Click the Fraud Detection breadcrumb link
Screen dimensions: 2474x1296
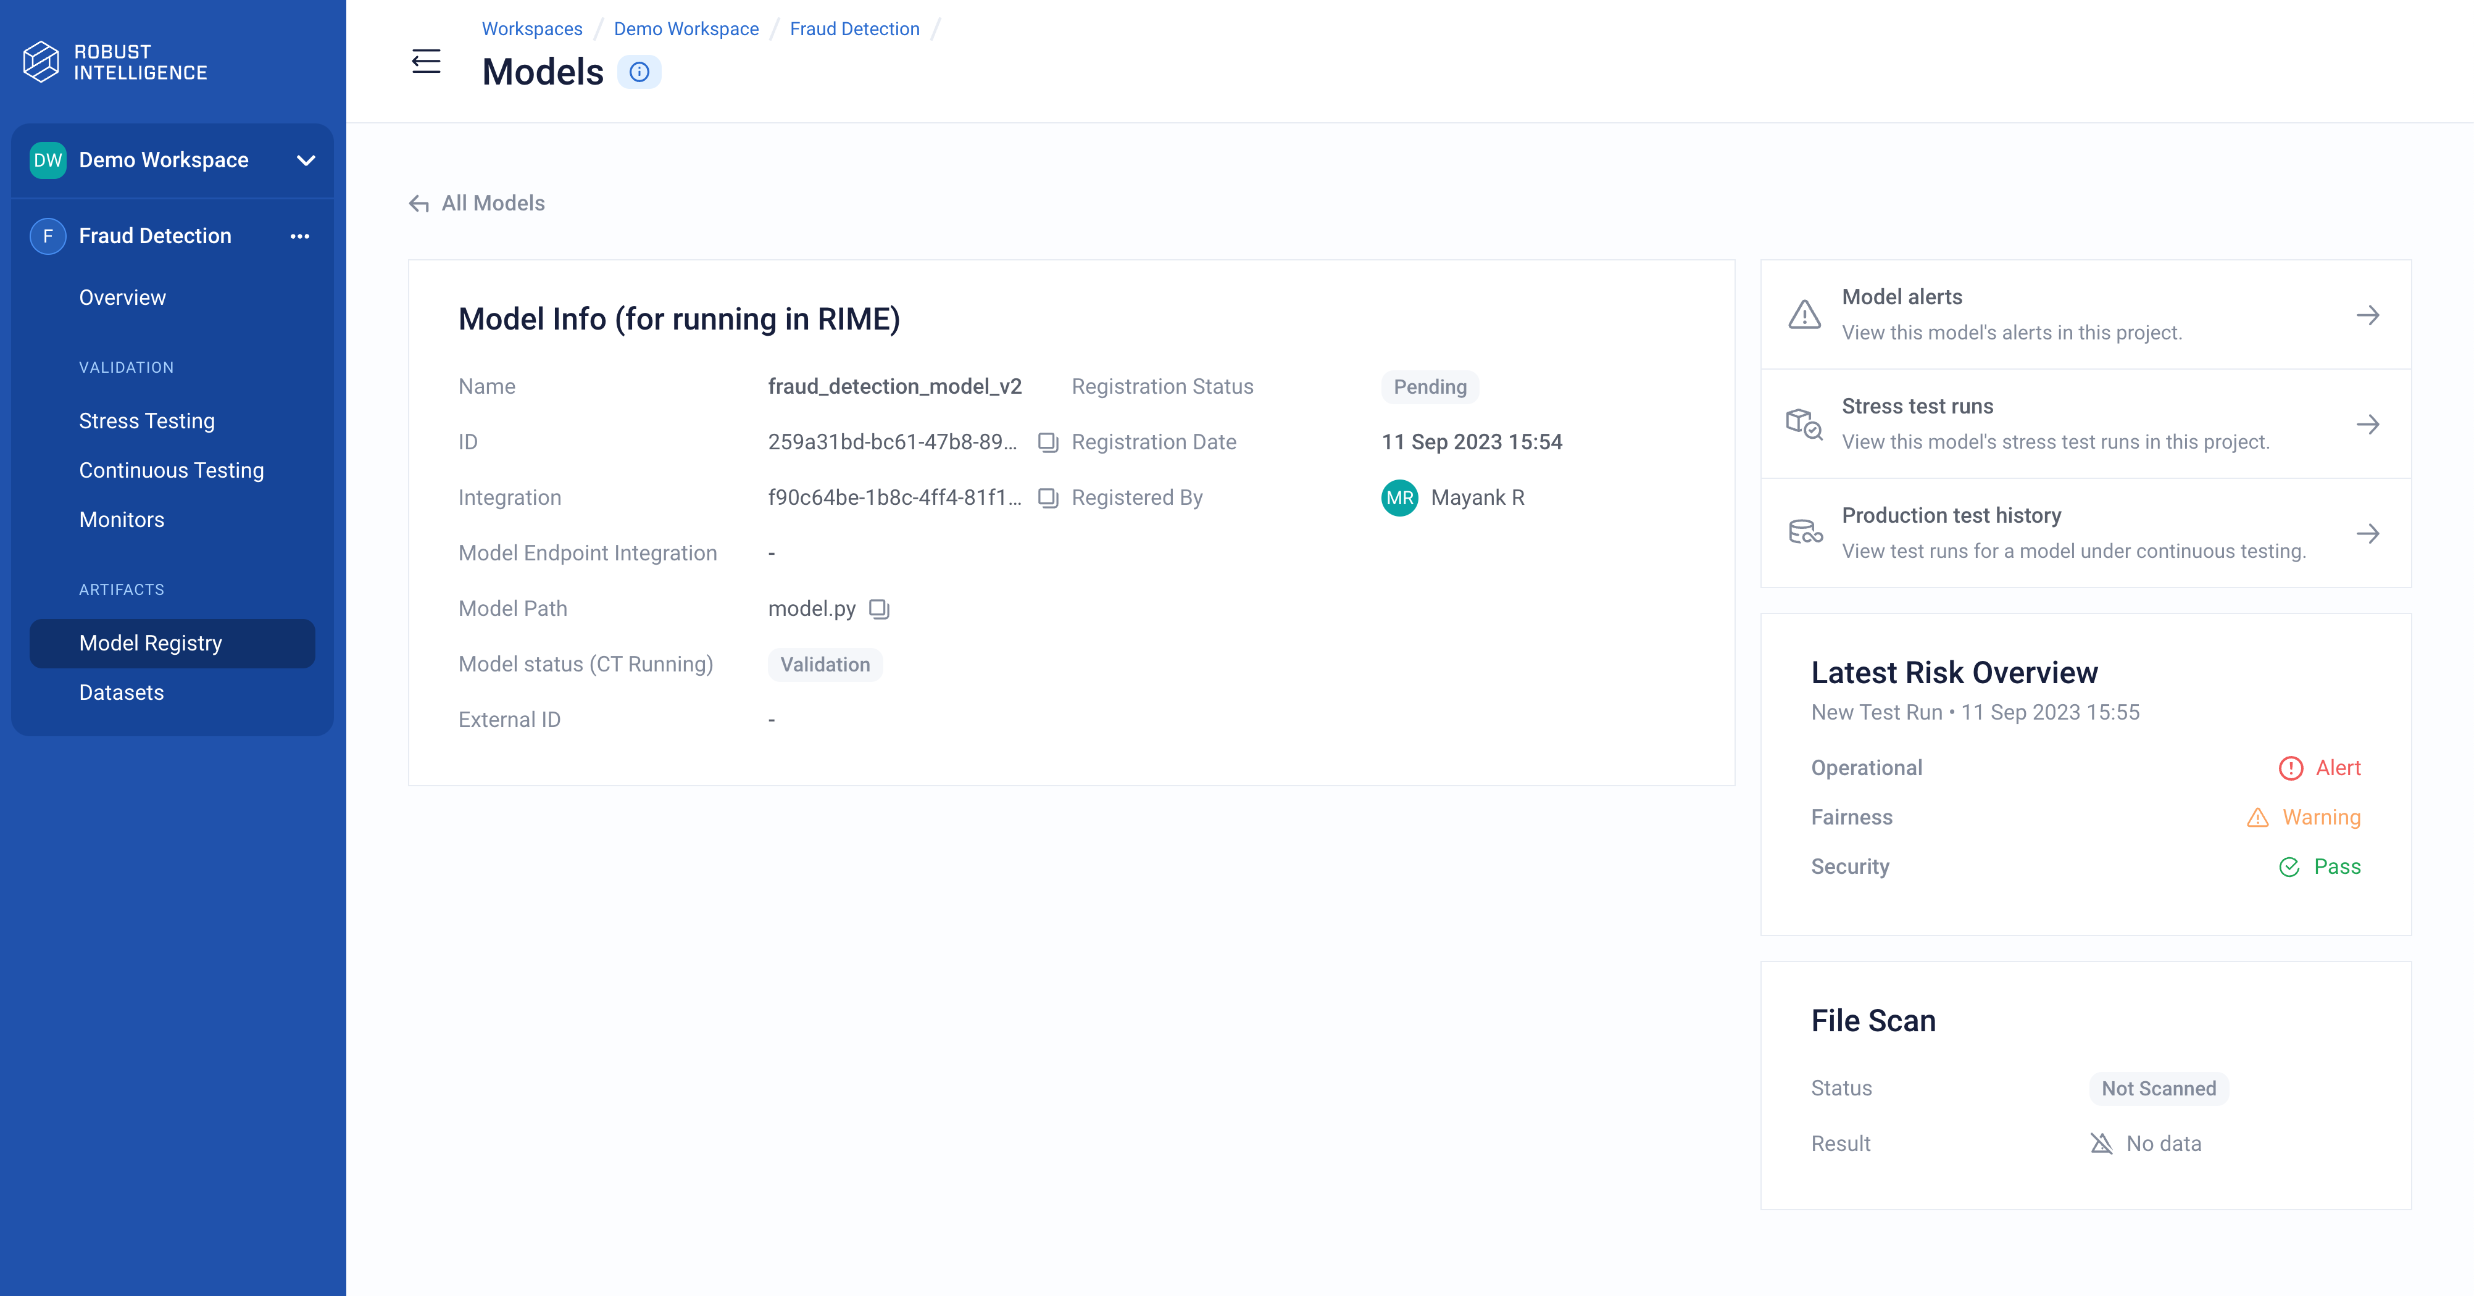point(855,29)
